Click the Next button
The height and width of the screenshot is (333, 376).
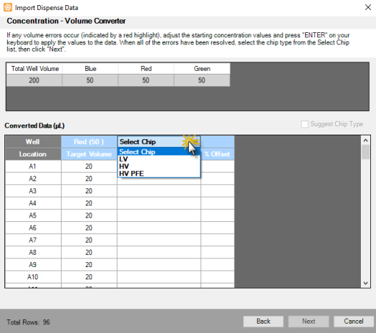(309, 322)
